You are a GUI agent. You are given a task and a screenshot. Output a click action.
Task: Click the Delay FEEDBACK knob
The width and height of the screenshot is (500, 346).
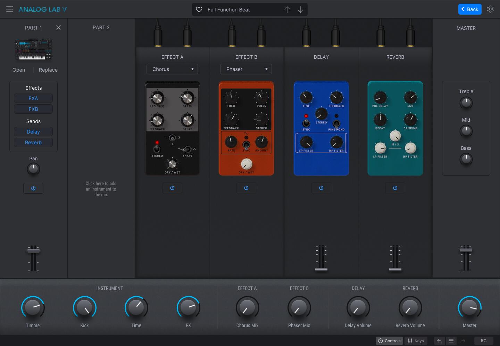[x=336, y=97]
